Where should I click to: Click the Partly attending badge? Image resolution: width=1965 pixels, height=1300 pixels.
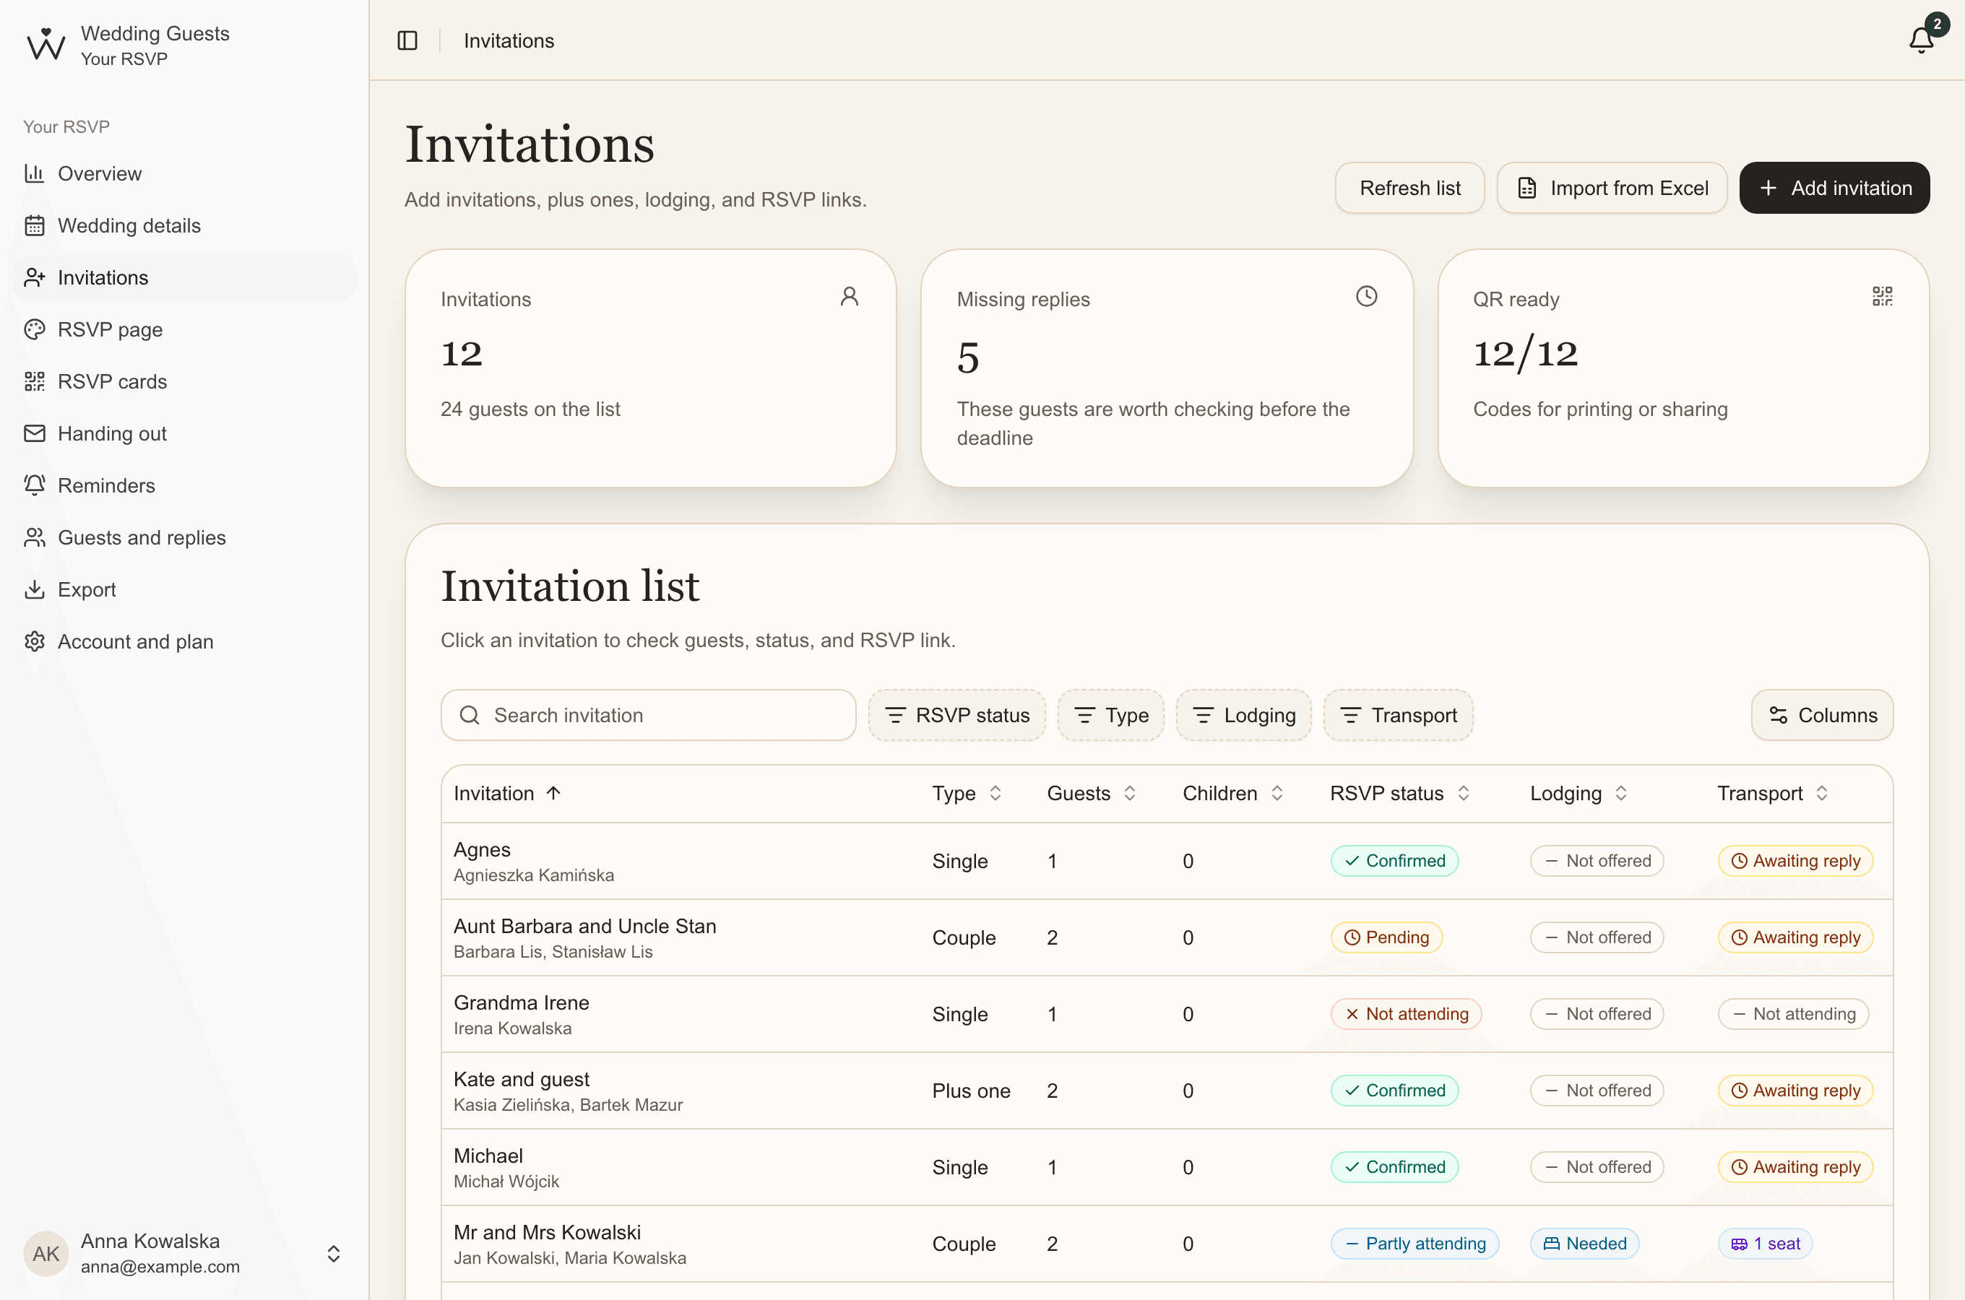pos(1415,1244)
